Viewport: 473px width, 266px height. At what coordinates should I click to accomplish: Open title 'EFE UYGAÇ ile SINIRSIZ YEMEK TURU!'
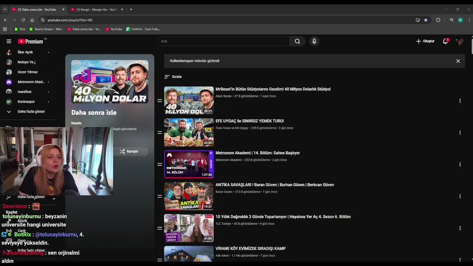249,121
